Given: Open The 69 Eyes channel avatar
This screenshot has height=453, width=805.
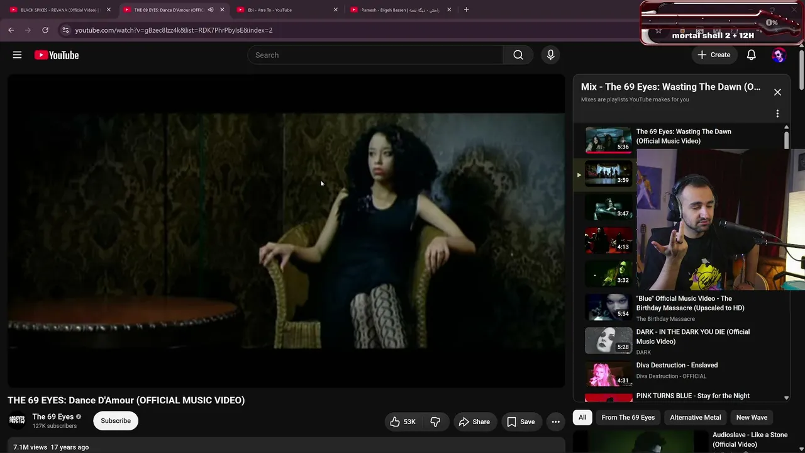Looking at the screenshot, I should tap(17, 420).
